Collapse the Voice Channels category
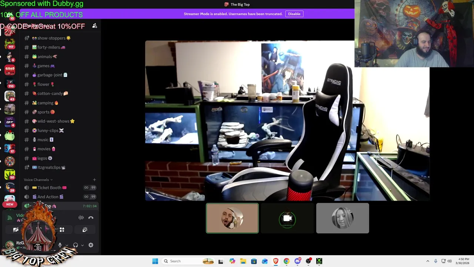The width and height of the screenshot is (474, 267). tap(38, 180)
